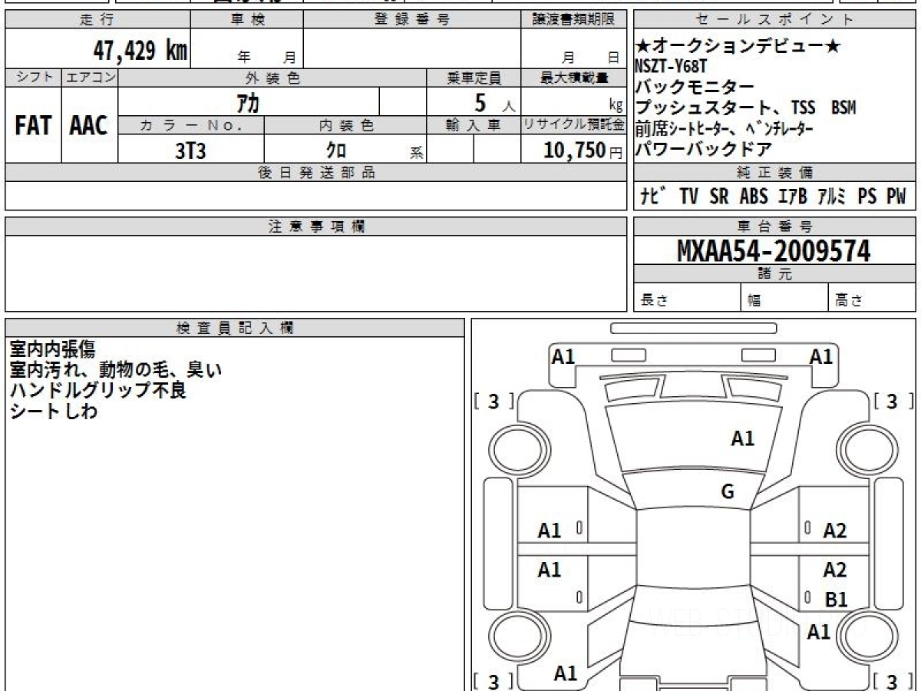
Task: Click the 車検 header cell
Action: pyautogui.click(x=247, y=20)
